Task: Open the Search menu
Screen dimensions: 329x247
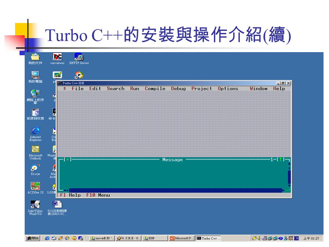Action: [x=115, y=89]
